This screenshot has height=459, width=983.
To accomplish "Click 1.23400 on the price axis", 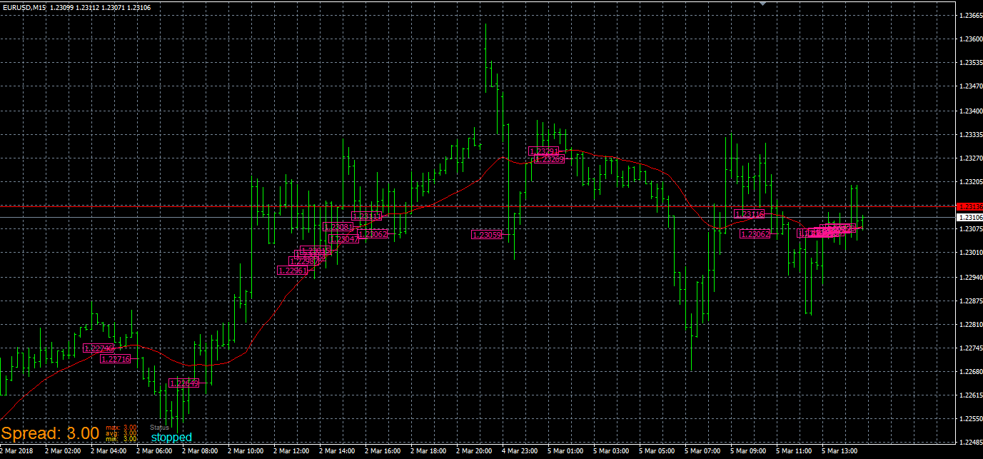I will pos(971,111).
